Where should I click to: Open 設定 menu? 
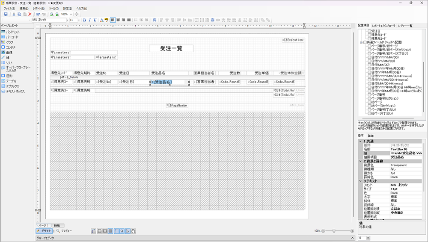pos(68,9)
